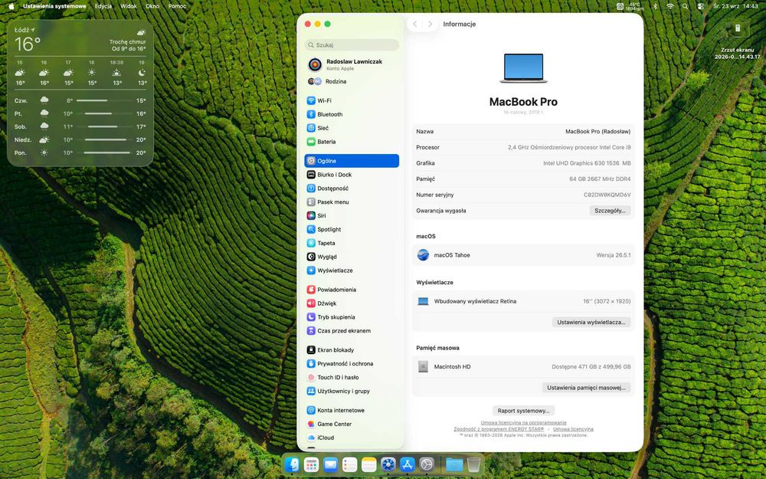Open Trash from the Dock
This screenshot has width=766, height=479.
pyautogui.click(x=473, y=464)
